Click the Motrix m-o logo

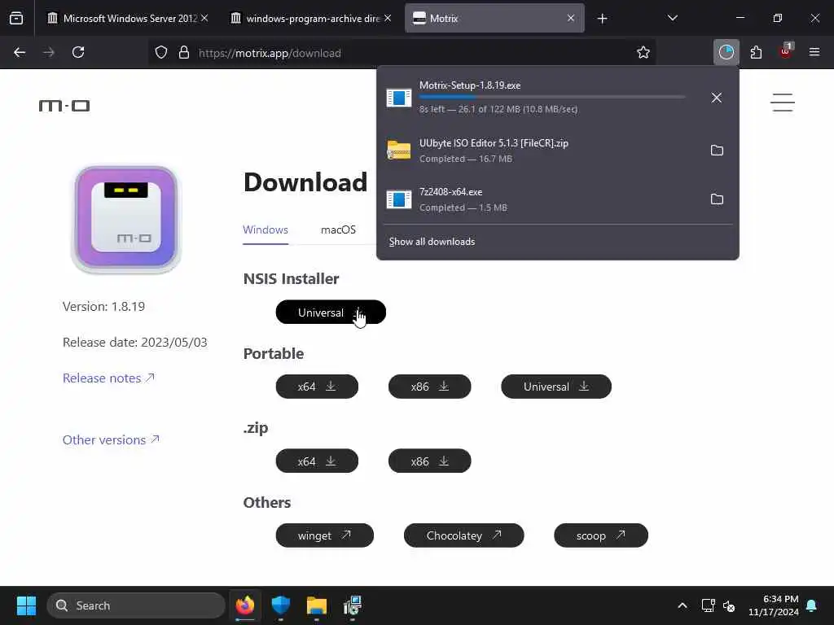(x=64, y=105)
